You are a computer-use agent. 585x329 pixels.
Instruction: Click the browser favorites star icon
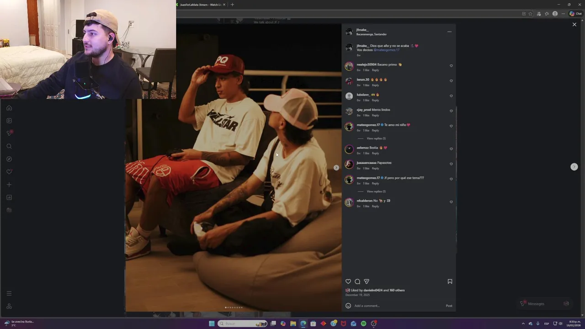pyautogui.click(x=530, y=14)
